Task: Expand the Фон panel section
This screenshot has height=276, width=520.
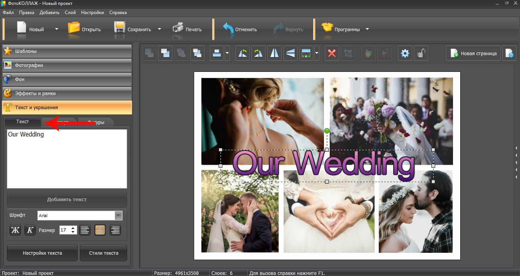Action: point(67,79)
